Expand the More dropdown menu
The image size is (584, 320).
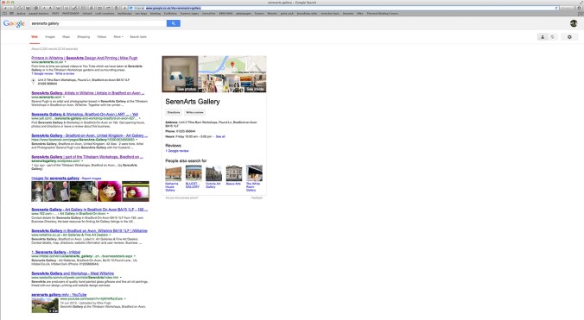pyautogui.click(x=118, y=37)
